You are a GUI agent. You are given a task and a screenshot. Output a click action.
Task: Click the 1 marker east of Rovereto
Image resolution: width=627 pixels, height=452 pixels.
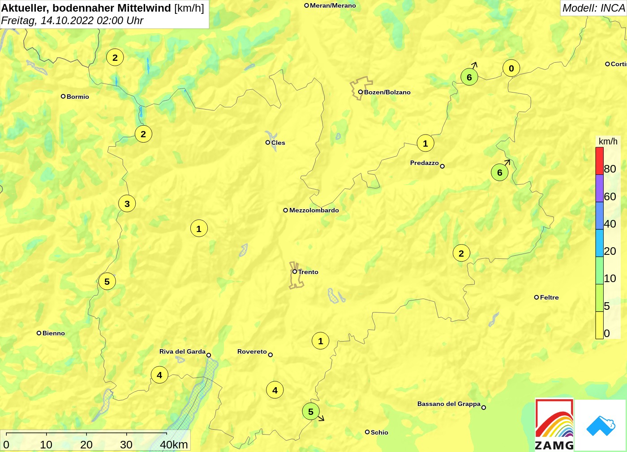coord(320,341)
